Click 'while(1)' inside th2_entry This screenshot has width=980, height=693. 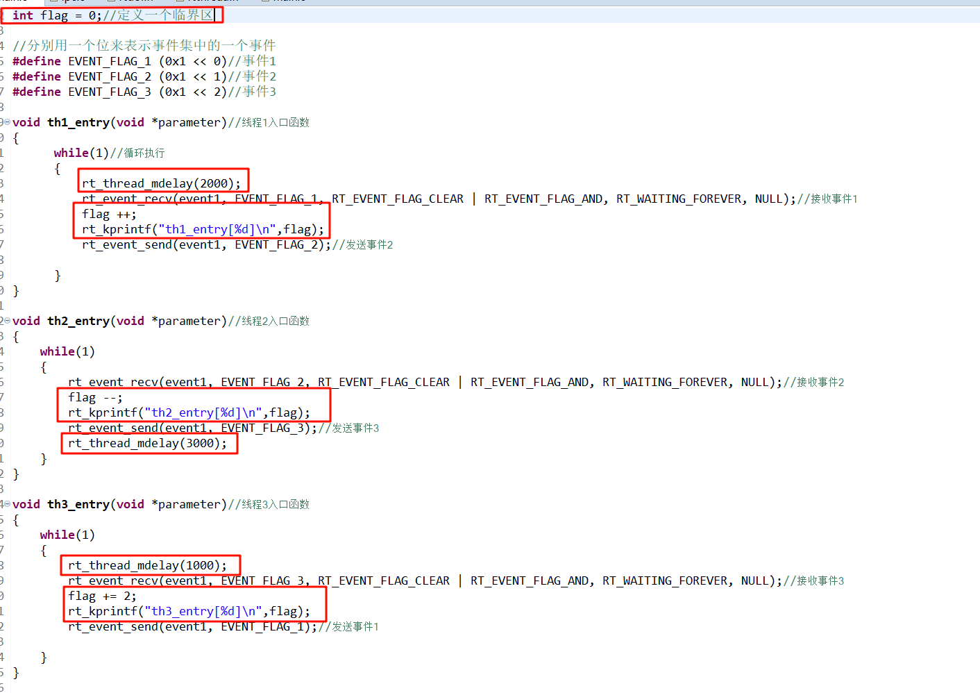pyautogui.click(x=67, y=351)
